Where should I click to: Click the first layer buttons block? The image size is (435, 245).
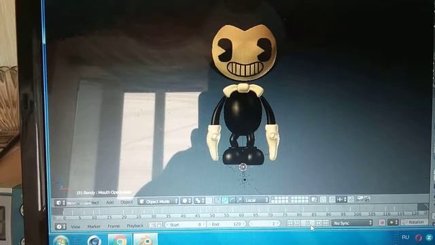point(279,199)
